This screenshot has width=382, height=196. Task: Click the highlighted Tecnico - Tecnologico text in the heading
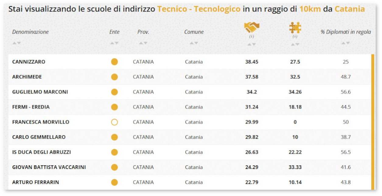199,9
